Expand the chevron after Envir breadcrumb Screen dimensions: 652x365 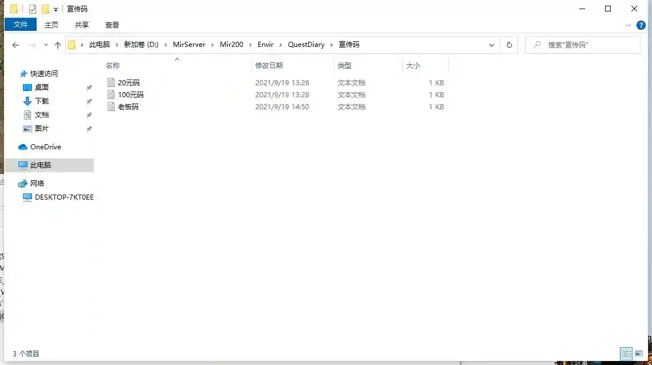[280, 45]
